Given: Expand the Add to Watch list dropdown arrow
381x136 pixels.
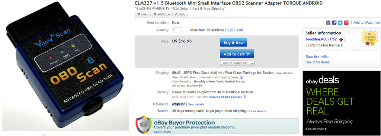Looking at the screenshot, I should click(x=252, y=63).
